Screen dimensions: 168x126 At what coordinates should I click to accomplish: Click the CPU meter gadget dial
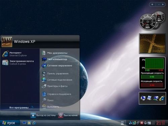(x=148, y=22)
